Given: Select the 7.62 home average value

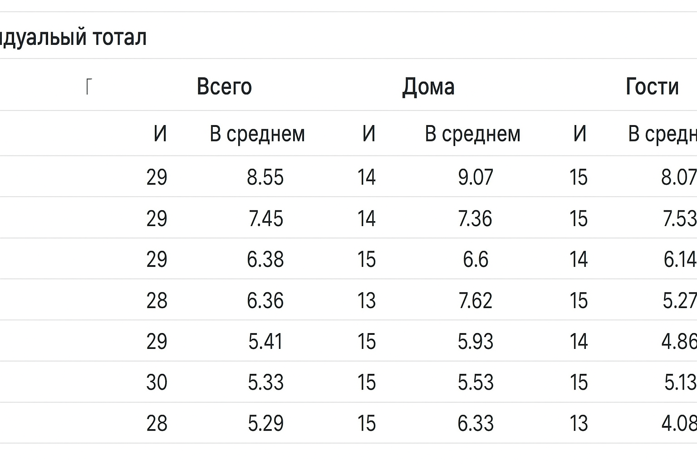Looking at the screenshot, I should [475, 301].
